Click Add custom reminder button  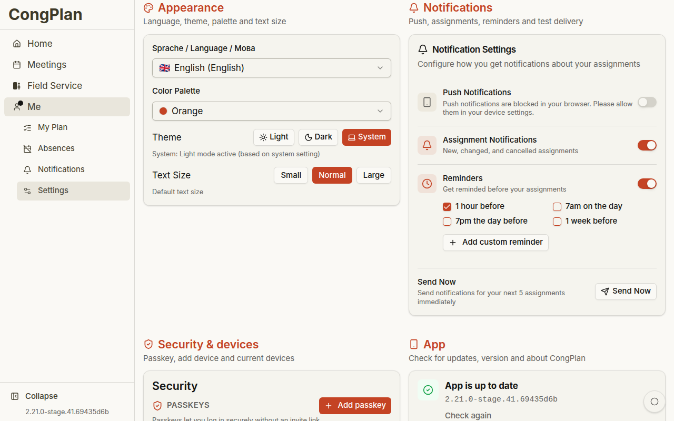tap(495, 243)
